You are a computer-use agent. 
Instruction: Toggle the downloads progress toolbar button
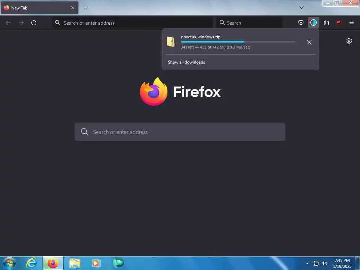(313, 22)
